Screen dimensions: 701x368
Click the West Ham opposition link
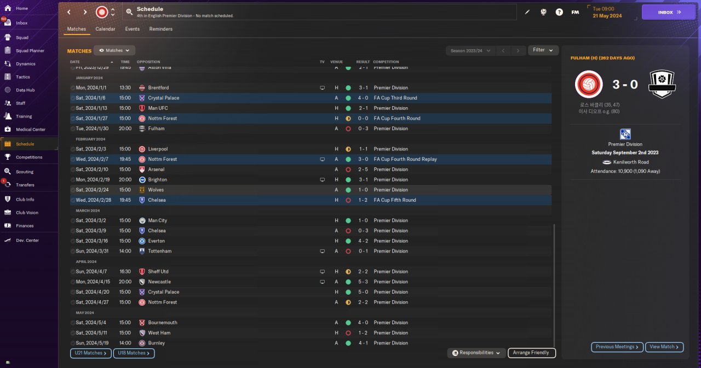tap(159, 332)
